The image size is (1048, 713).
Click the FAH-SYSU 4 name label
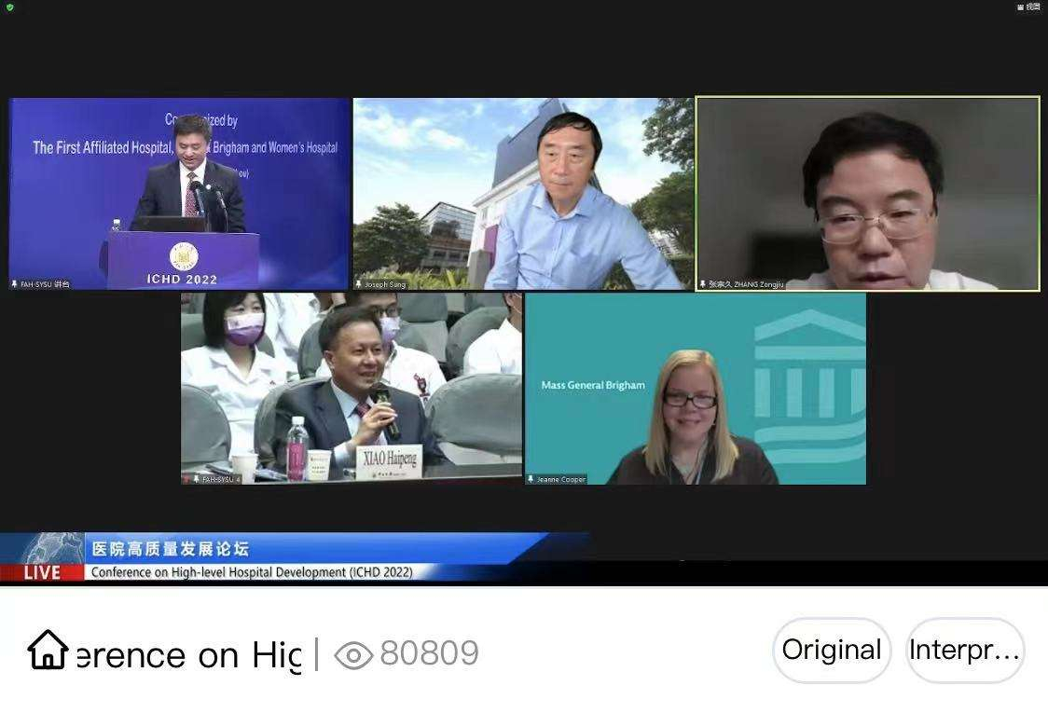[x=214, y=479]
